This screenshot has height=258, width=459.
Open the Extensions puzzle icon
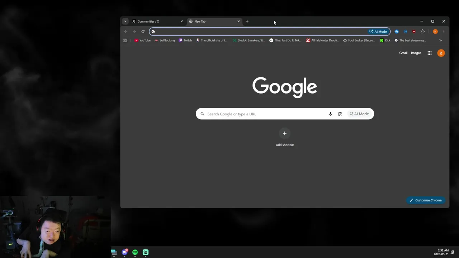point(422,32)
